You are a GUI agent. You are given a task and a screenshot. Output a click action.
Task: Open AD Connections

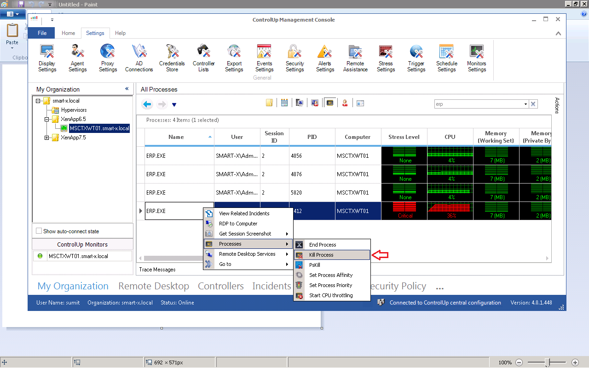(139, 58)
